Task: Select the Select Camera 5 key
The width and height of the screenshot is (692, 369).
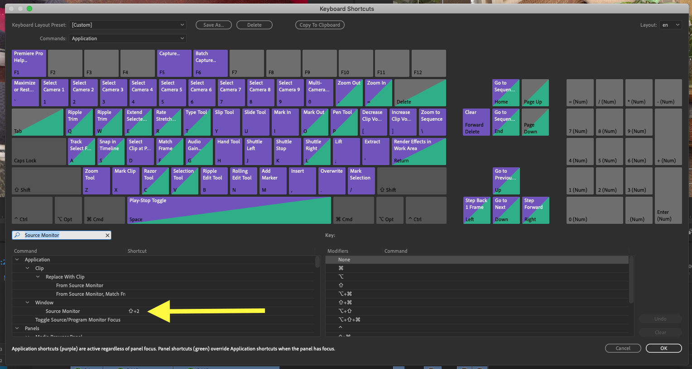Action: coord(173,93)
